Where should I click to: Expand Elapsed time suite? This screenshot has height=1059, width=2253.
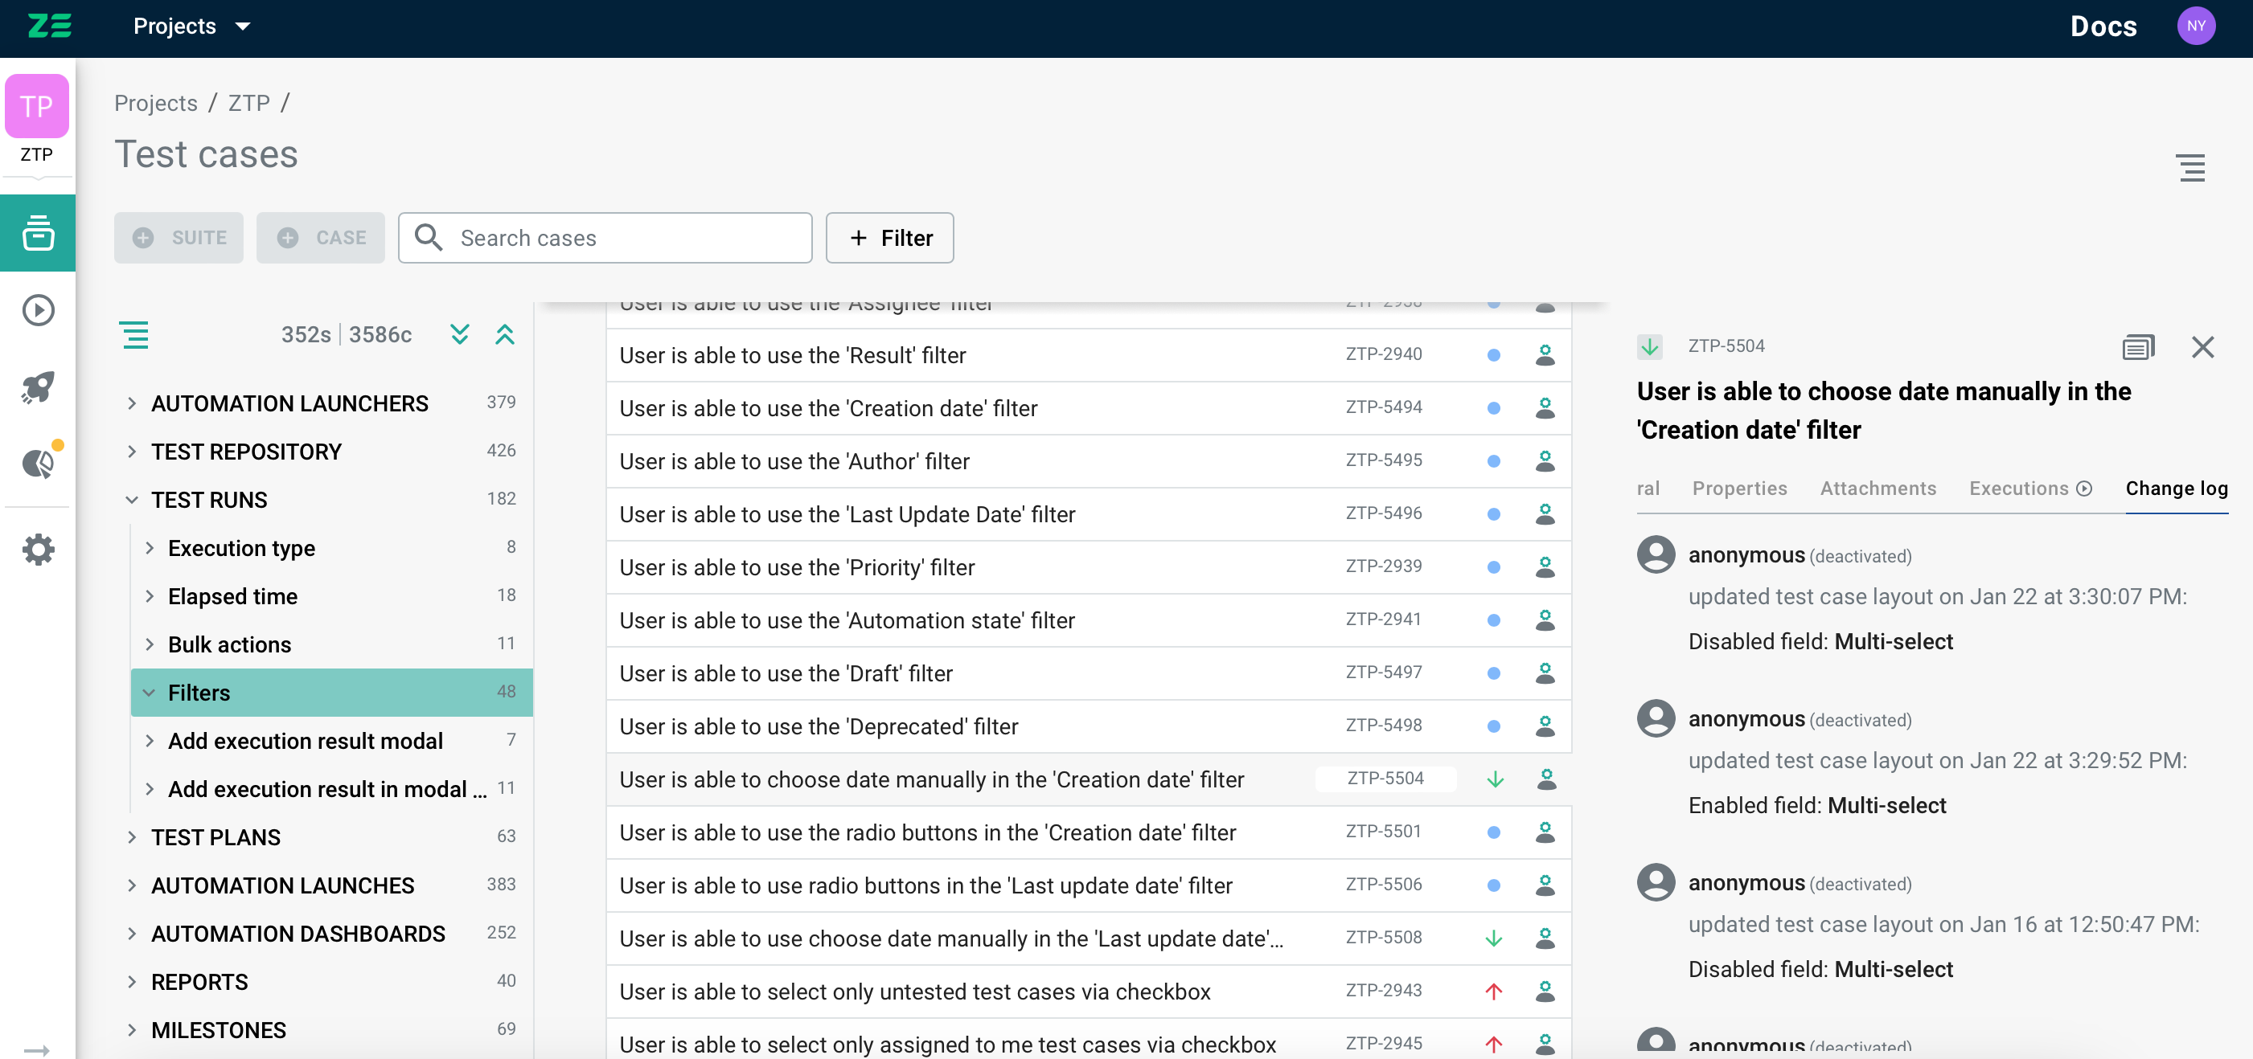click(150, 596)
